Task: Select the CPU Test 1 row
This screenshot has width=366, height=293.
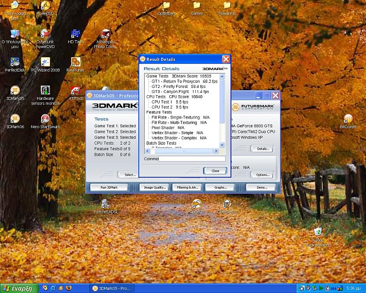Action: (170, 102)
